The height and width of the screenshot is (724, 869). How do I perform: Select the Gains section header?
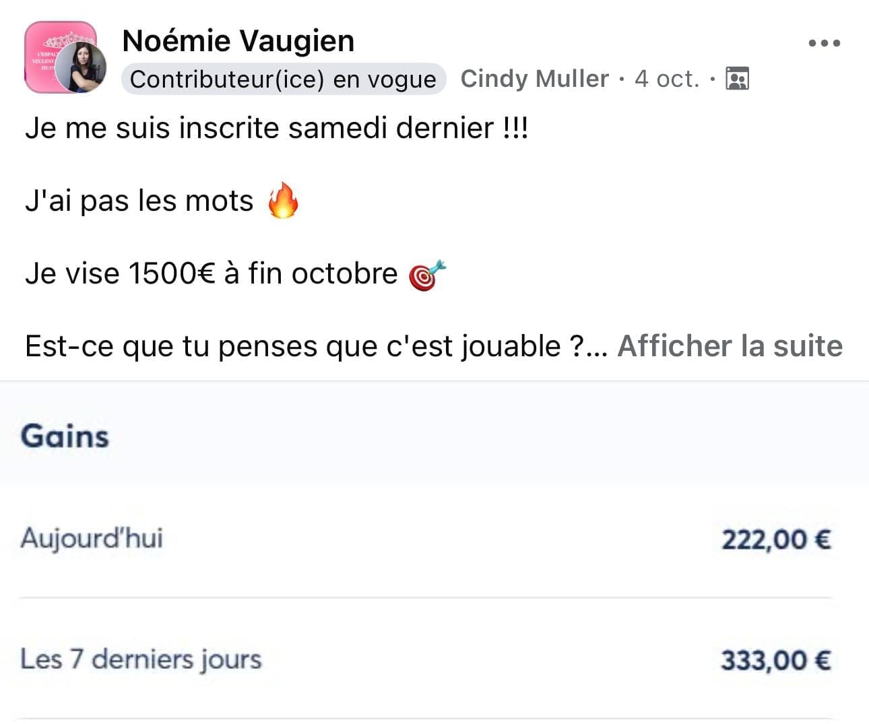(x=65, y=436)
